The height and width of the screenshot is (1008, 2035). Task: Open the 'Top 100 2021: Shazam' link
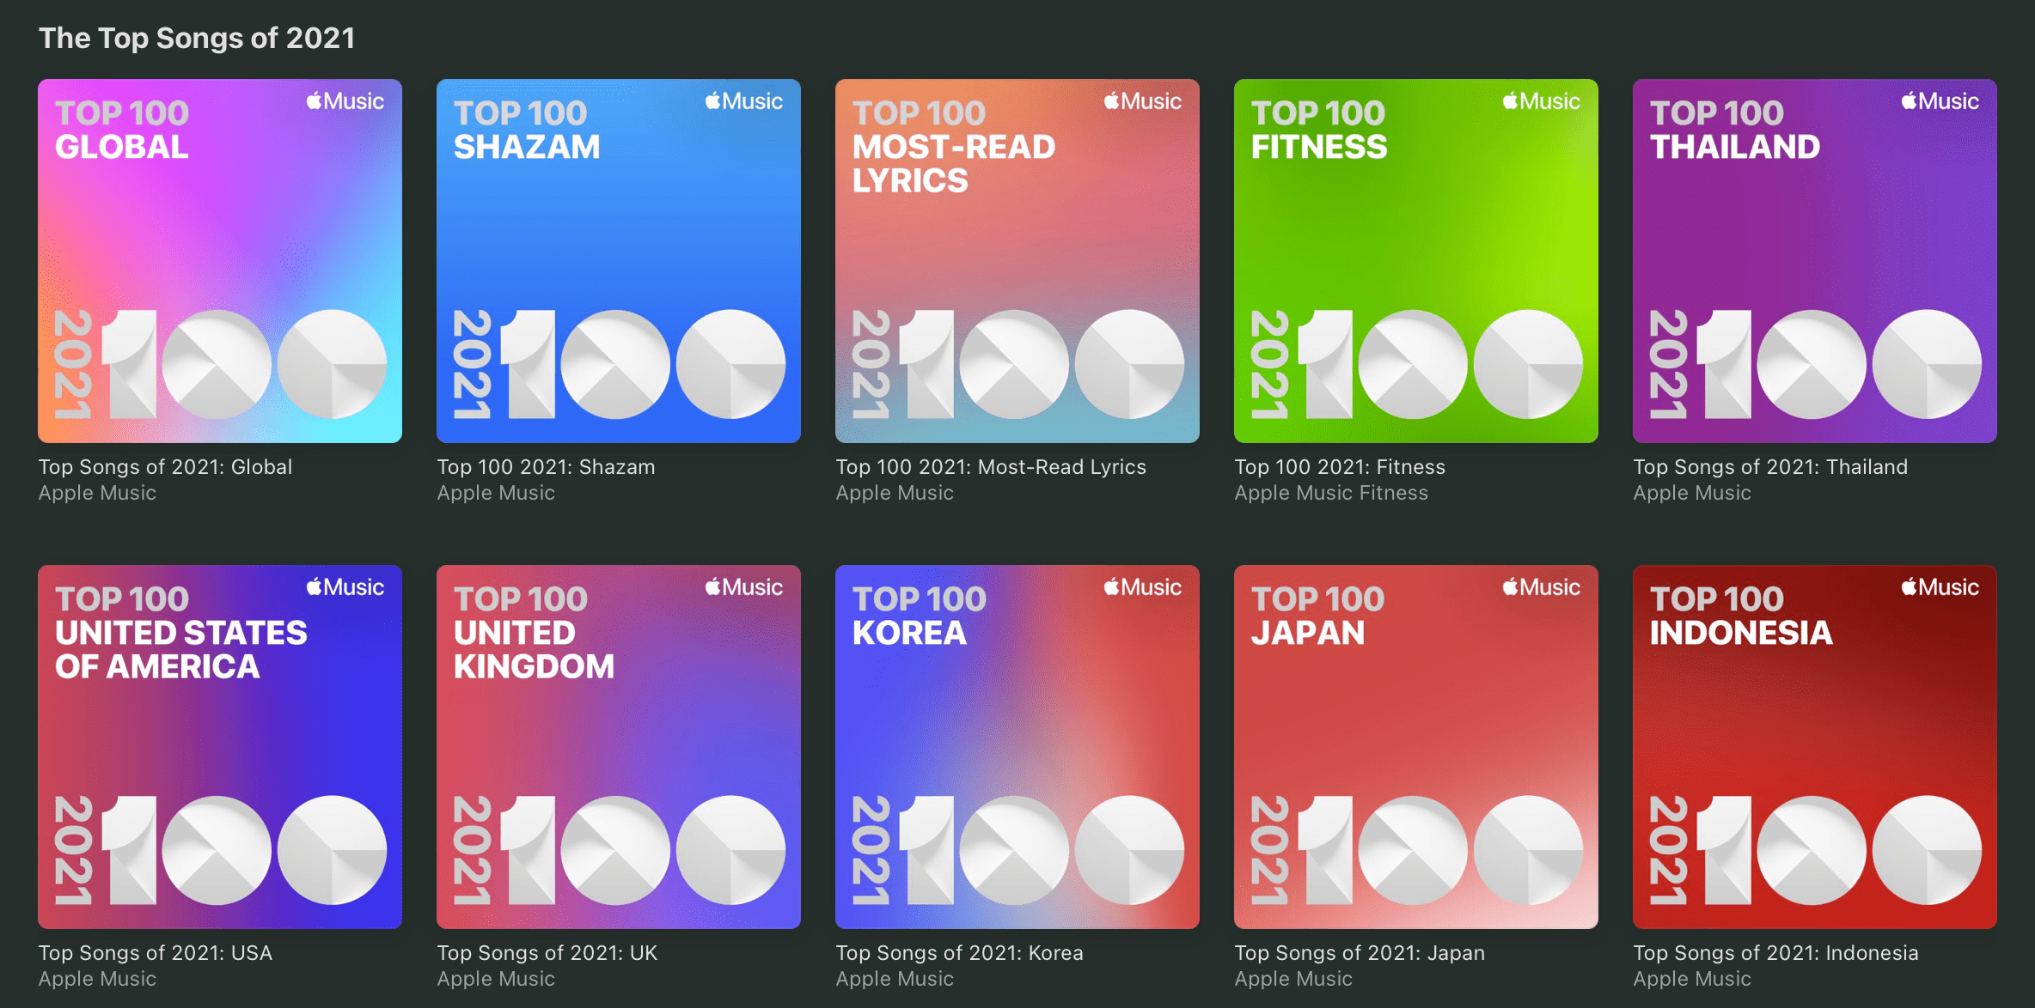[546, 467]
